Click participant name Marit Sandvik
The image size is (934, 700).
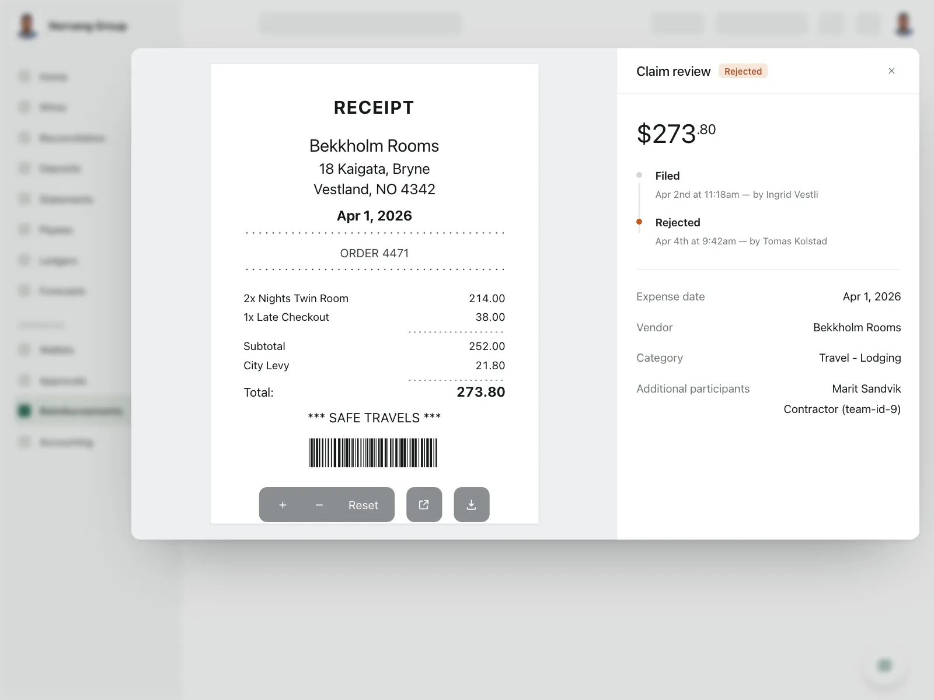pos(866,388)
